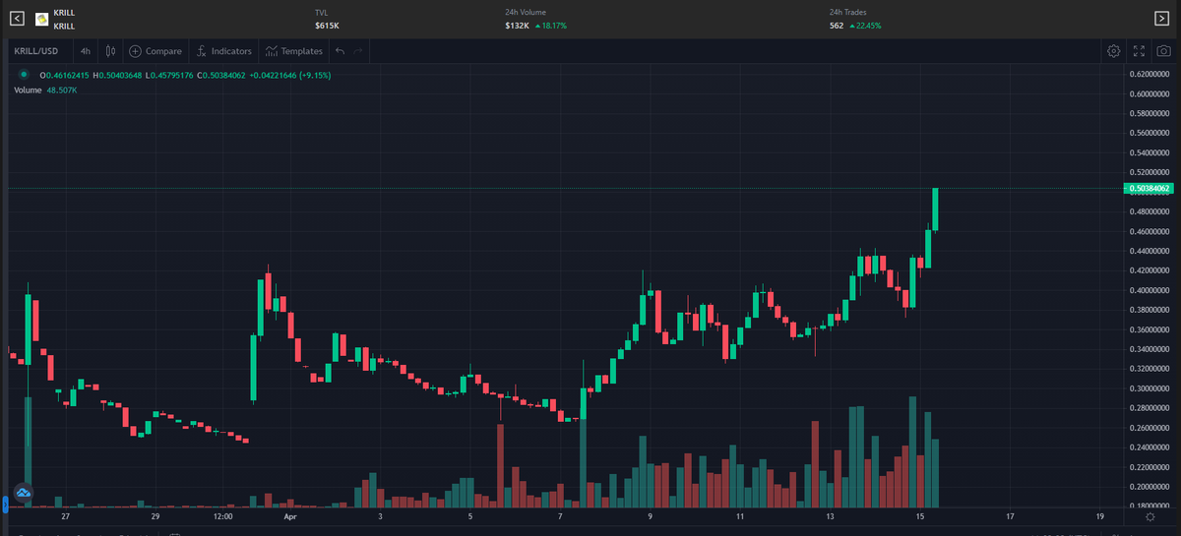Click the Apr date on time axis
The image size is (1181, 536).
point(289,515)
